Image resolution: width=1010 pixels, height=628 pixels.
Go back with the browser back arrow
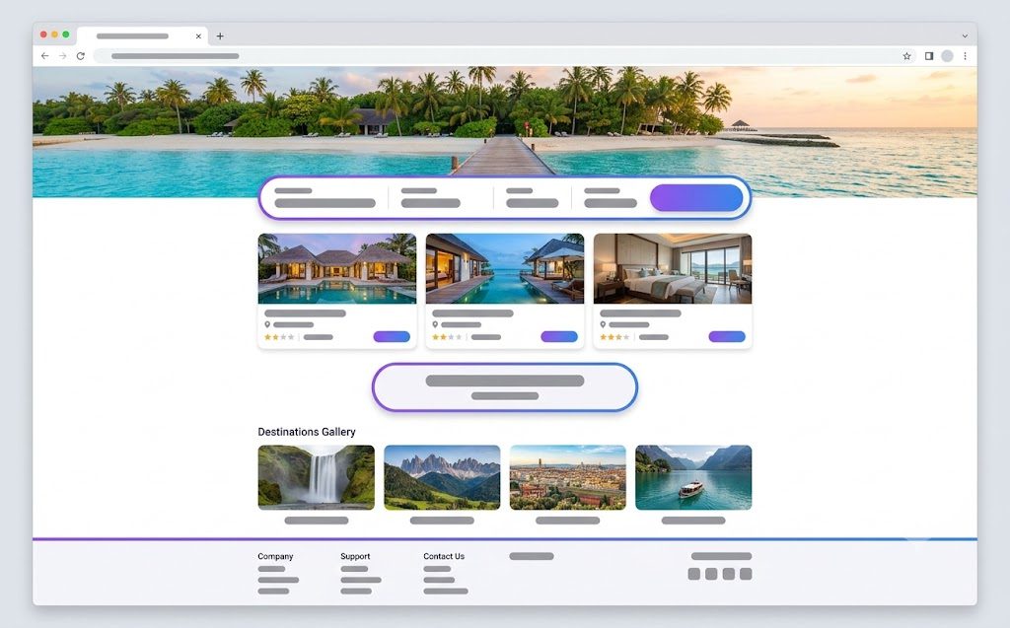(x=44, y=56)
